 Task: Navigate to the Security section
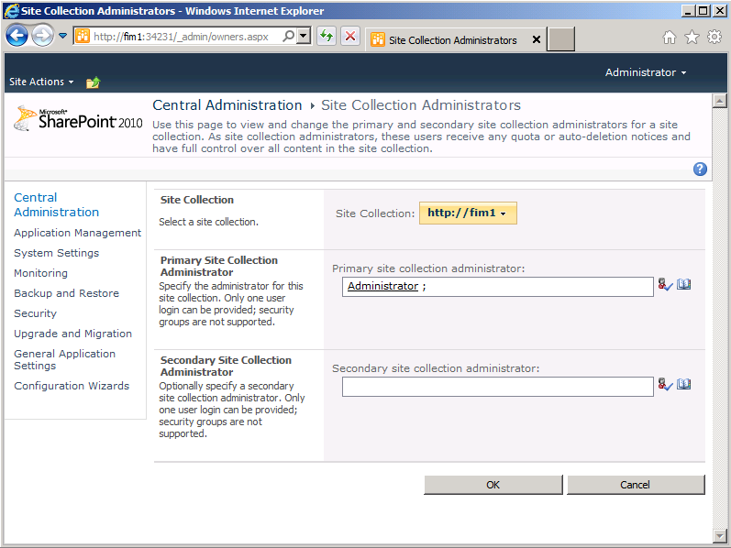[35, 313]
